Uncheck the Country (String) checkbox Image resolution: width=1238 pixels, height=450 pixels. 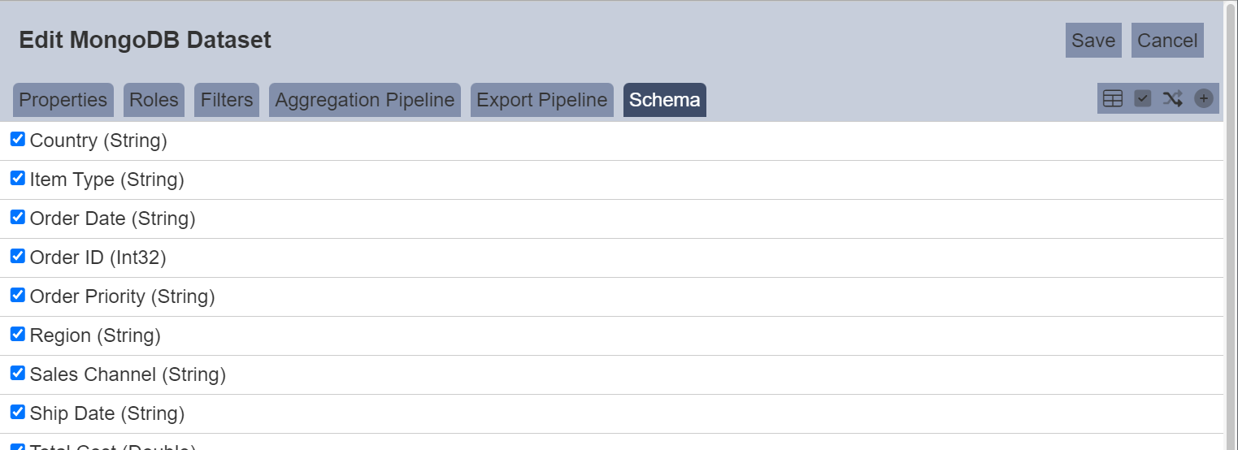18,140
